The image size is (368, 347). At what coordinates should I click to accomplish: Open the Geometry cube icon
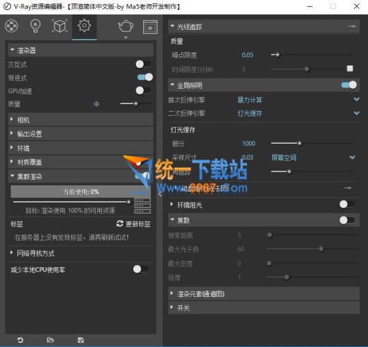click(x=60, y=26)
